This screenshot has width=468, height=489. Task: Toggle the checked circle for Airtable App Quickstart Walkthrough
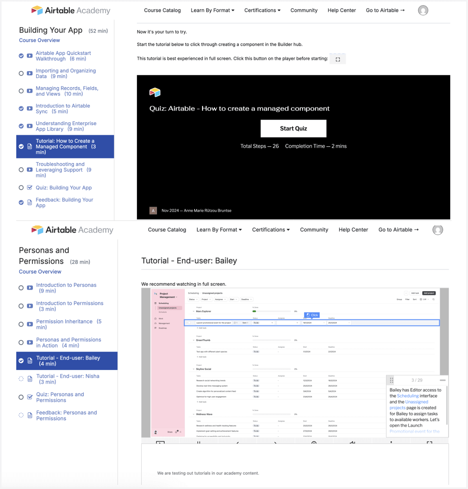click(21, 56)
